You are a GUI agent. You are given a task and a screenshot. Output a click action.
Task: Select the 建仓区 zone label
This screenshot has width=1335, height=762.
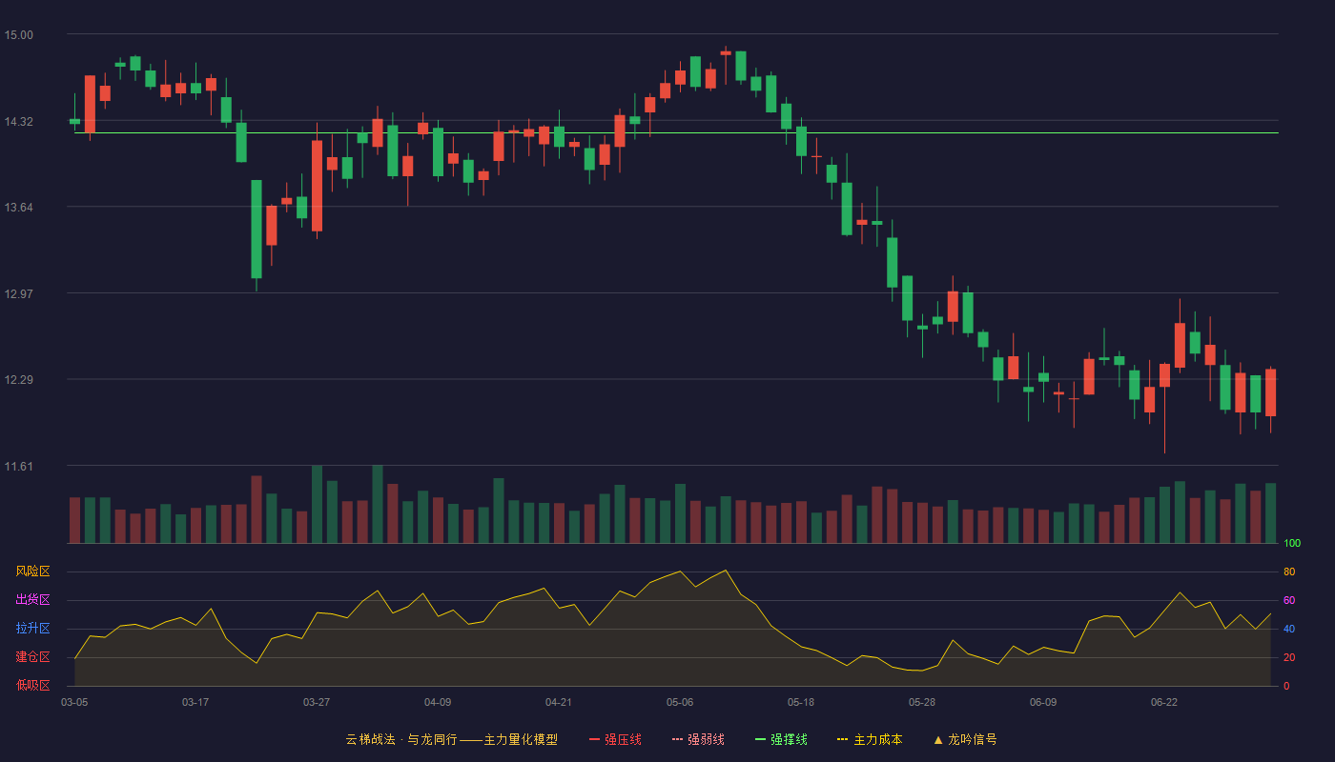click(32, 657)
